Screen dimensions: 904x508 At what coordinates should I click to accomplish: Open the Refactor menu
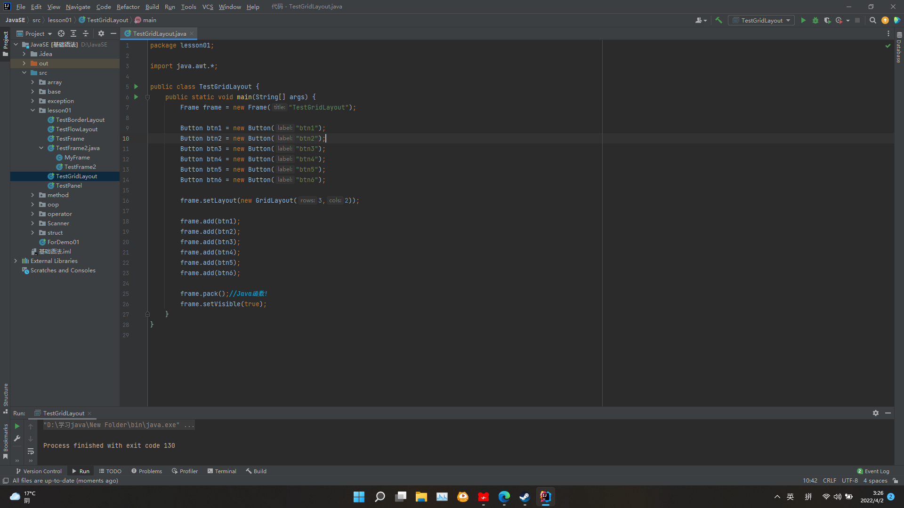[128, 7]
